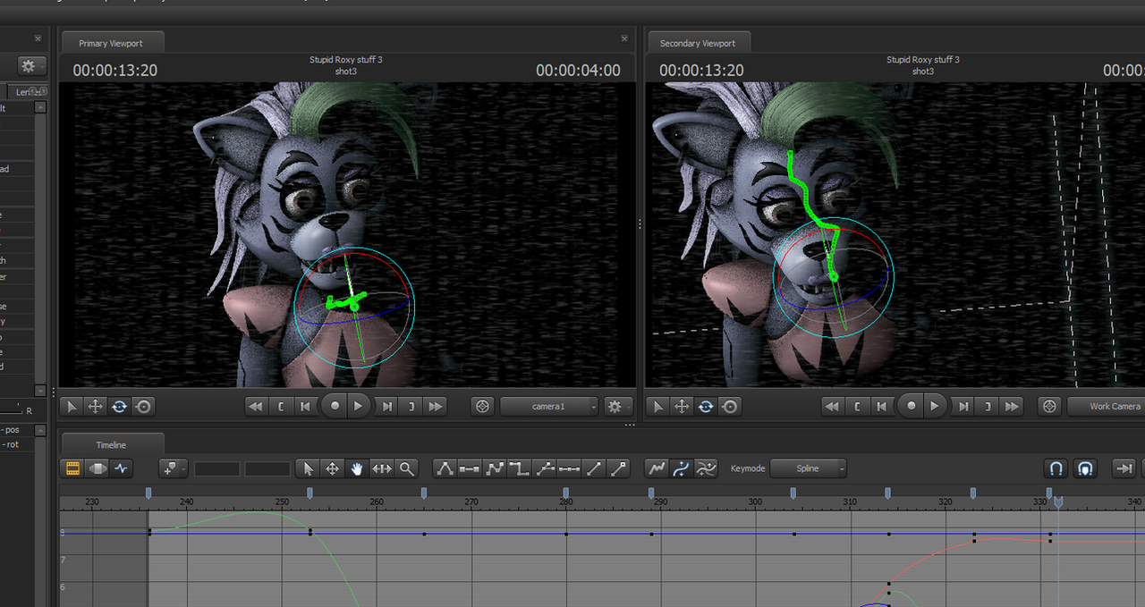Jump to previous clip bracket in Primary Viewport
1145x607 pixels.
tap(281, 406)
